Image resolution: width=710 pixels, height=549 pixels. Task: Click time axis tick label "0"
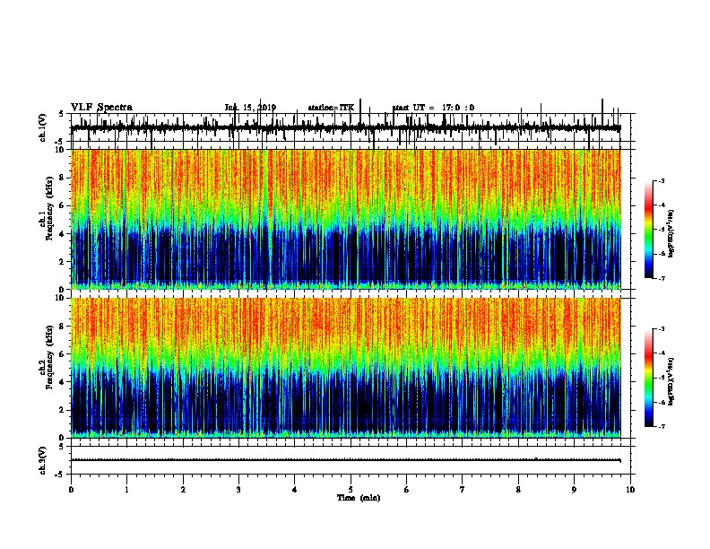coord(71,490)
